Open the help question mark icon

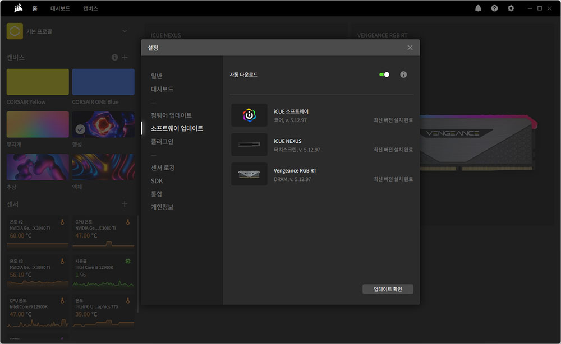494,8
